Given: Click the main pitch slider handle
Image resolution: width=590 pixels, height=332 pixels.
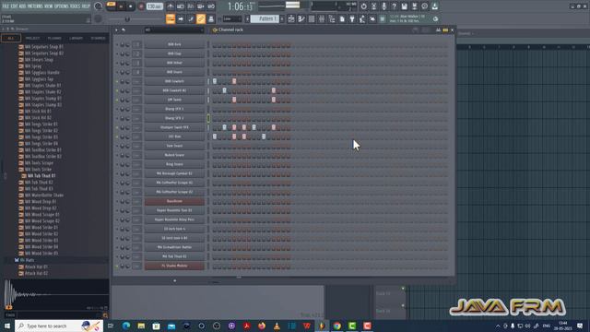Looking at the screenshot, I should click(x=127, y=19).
